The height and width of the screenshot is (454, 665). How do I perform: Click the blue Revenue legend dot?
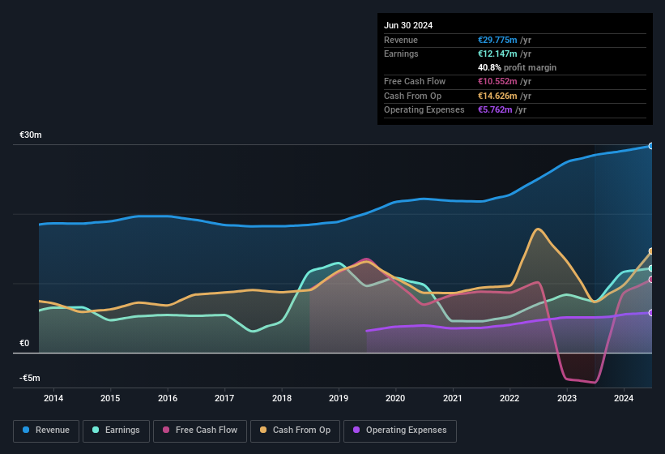26,430
